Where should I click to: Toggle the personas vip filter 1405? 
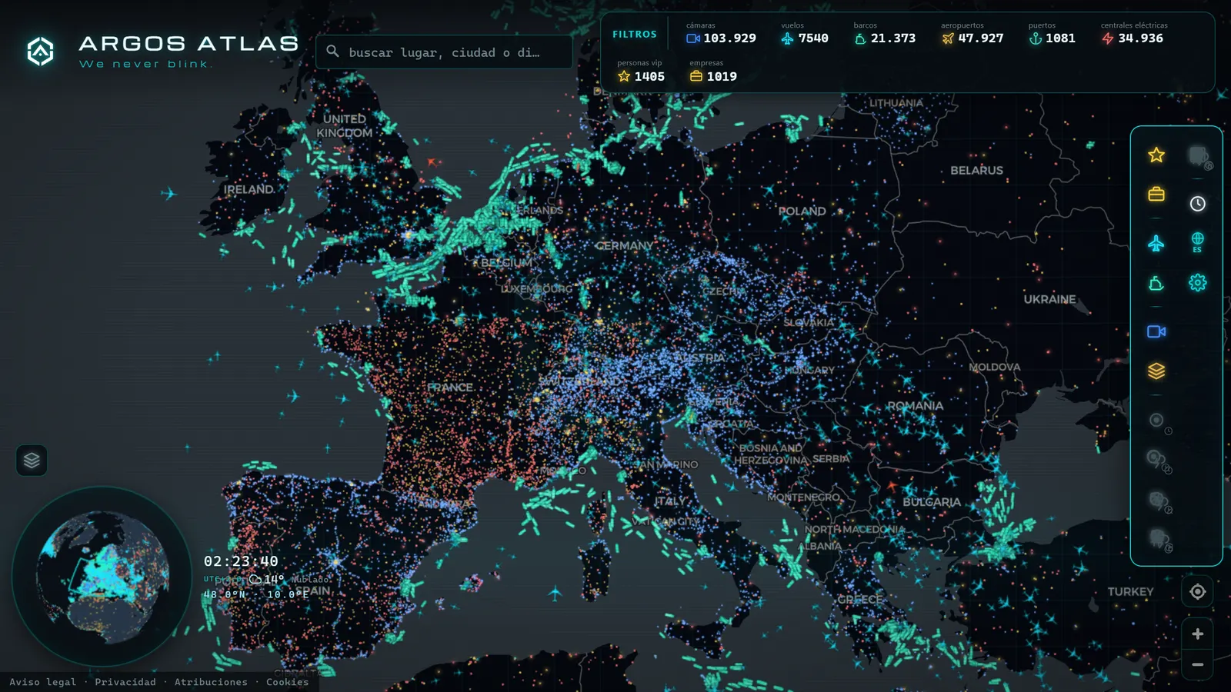[x=641, y=72]
